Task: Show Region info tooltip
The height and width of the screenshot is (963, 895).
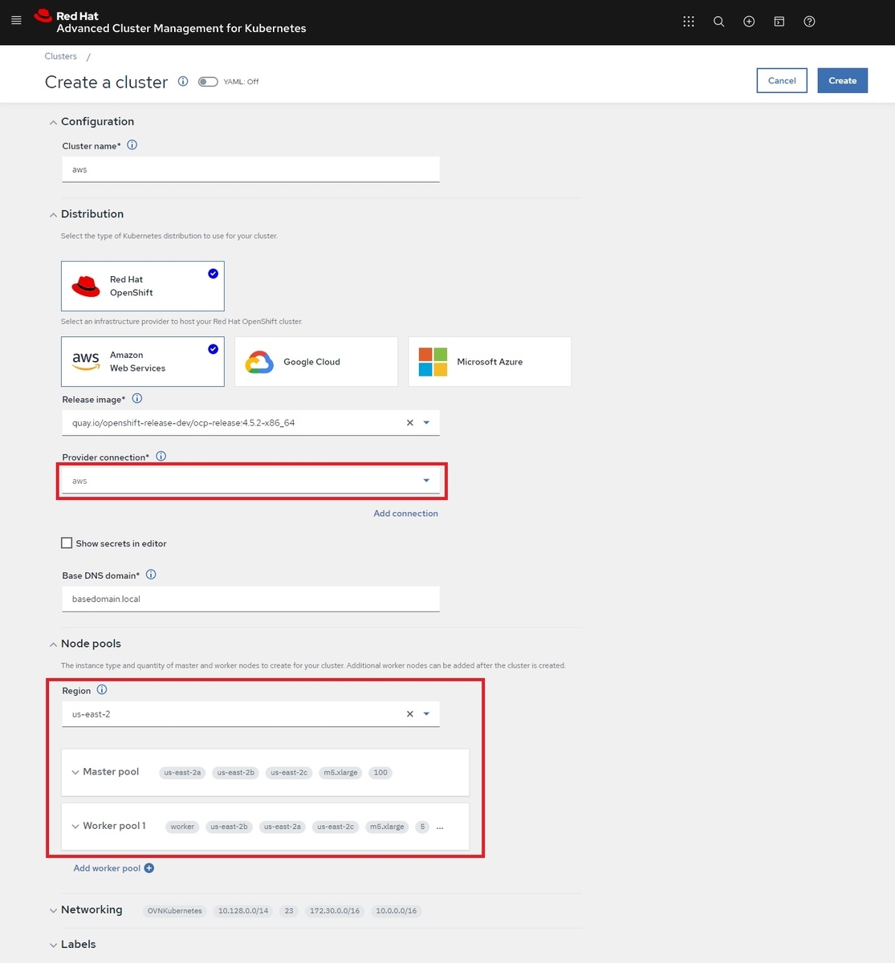Action: tap(102, 689)
